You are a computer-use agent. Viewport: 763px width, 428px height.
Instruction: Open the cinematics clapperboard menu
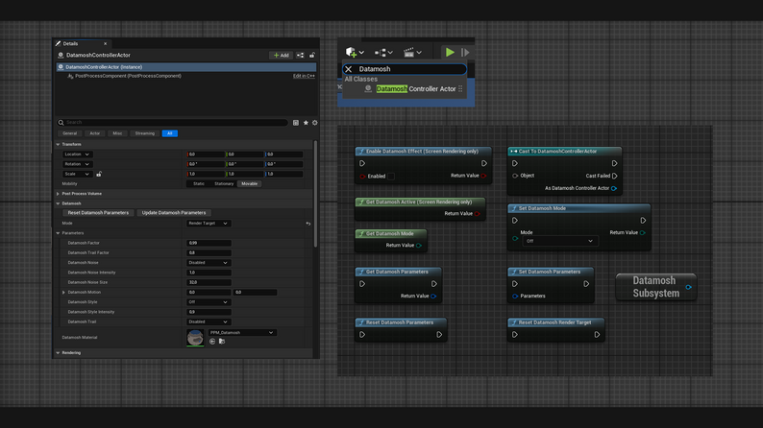pyautogui.click(x=409, y=53)
